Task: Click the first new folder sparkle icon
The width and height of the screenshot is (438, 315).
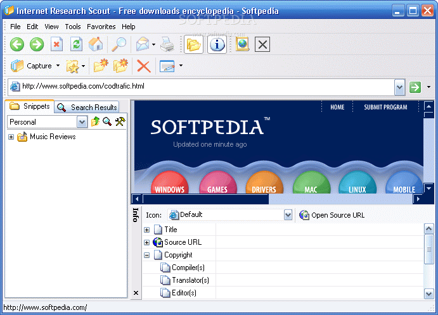Action: [101, 66]
